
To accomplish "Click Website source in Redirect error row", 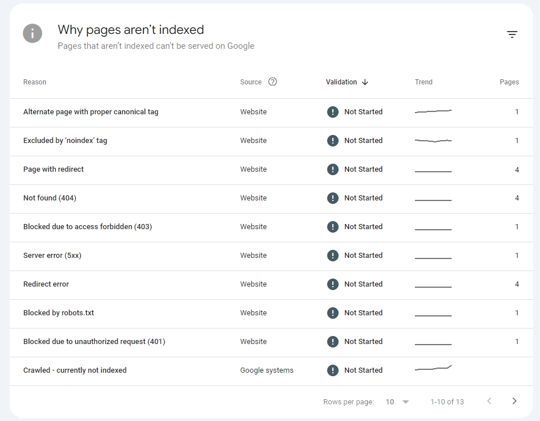I will 254,284.
